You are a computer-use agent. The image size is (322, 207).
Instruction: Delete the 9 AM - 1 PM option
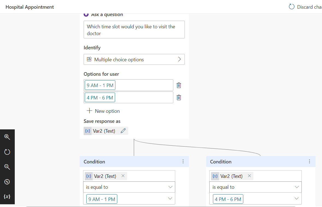tap(179, 85)
